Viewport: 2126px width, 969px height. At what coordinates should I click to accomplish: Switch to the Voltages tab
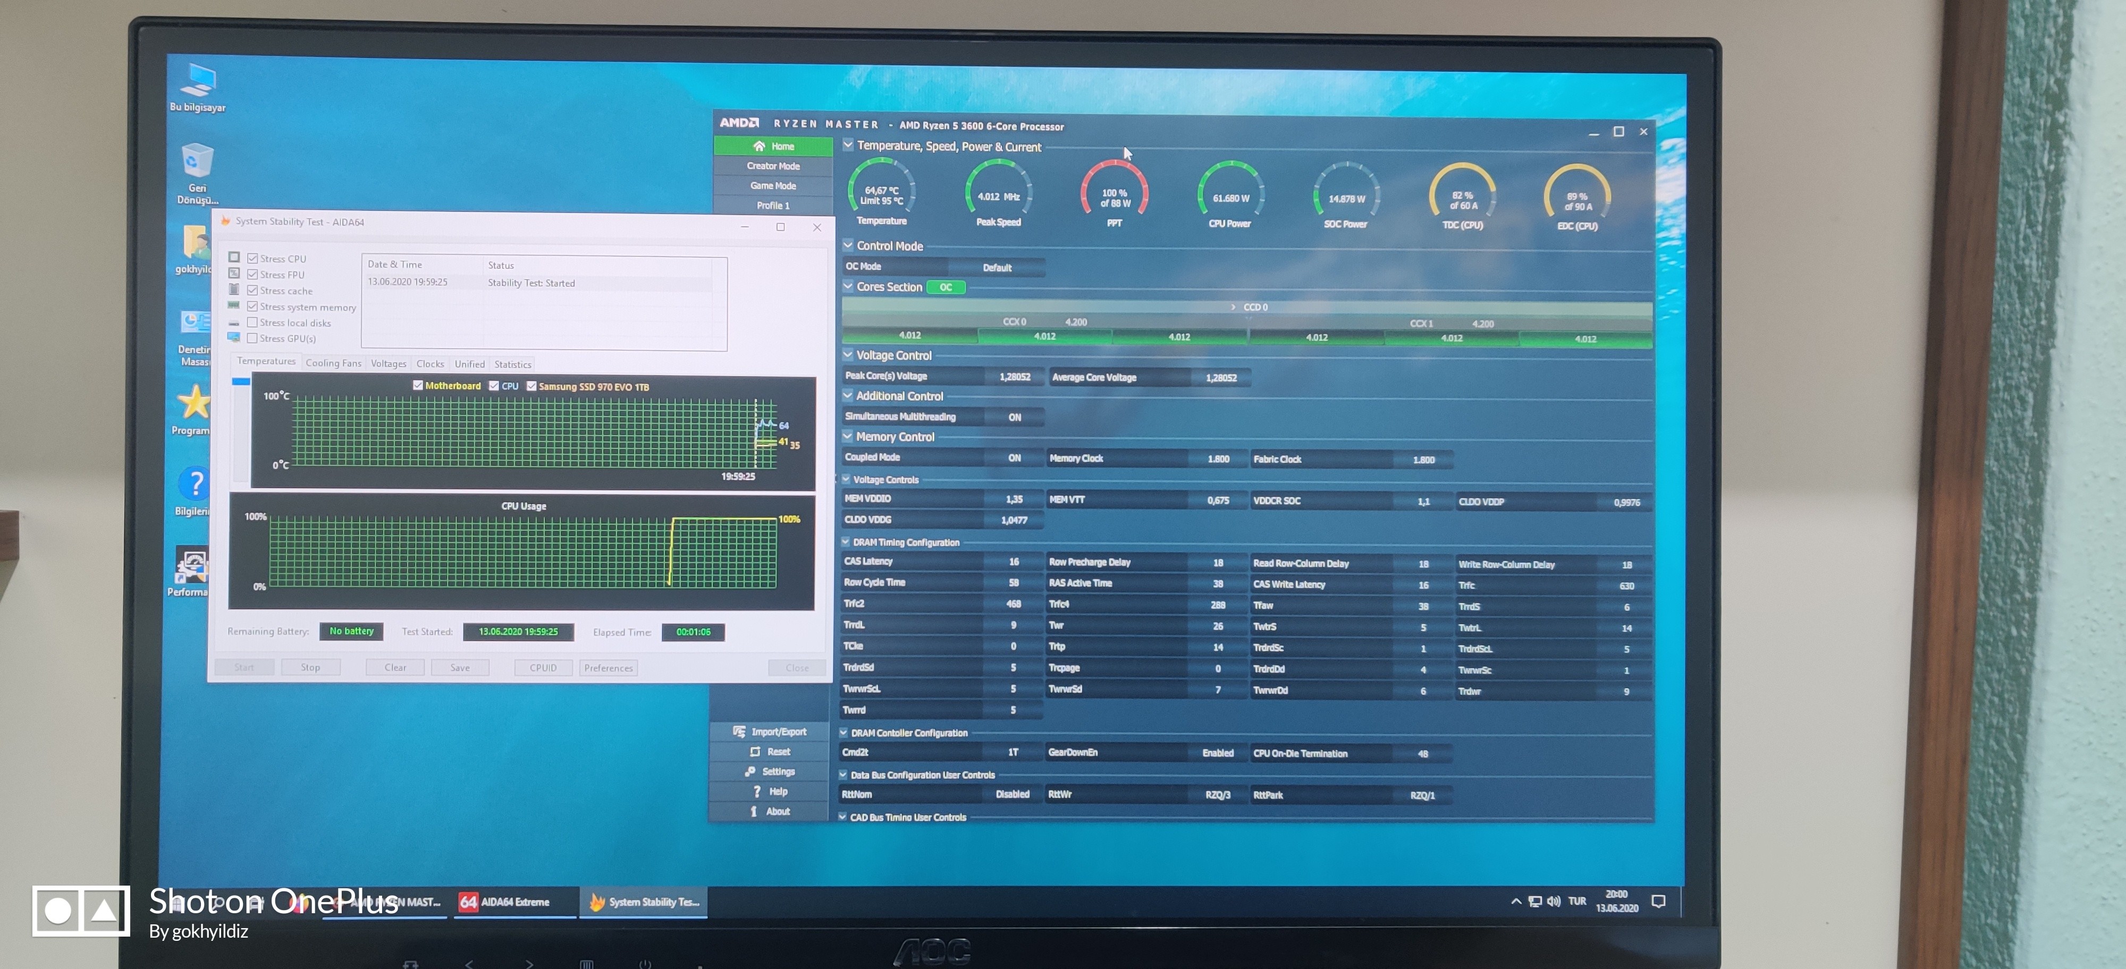389,364
